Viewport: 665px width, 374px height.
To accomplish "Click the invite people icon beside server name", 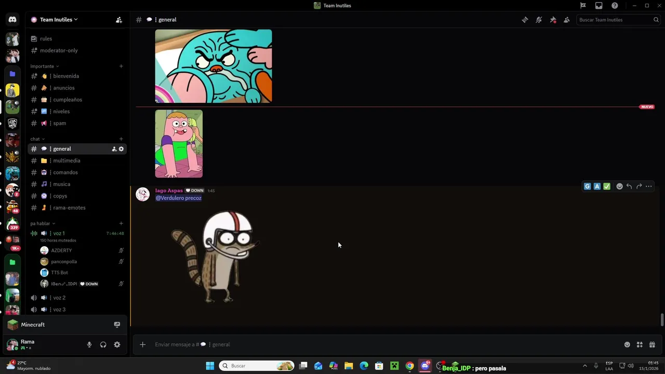I will [119, 20].
